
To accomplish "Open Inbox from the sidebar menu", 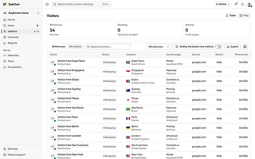I will 21,25.
